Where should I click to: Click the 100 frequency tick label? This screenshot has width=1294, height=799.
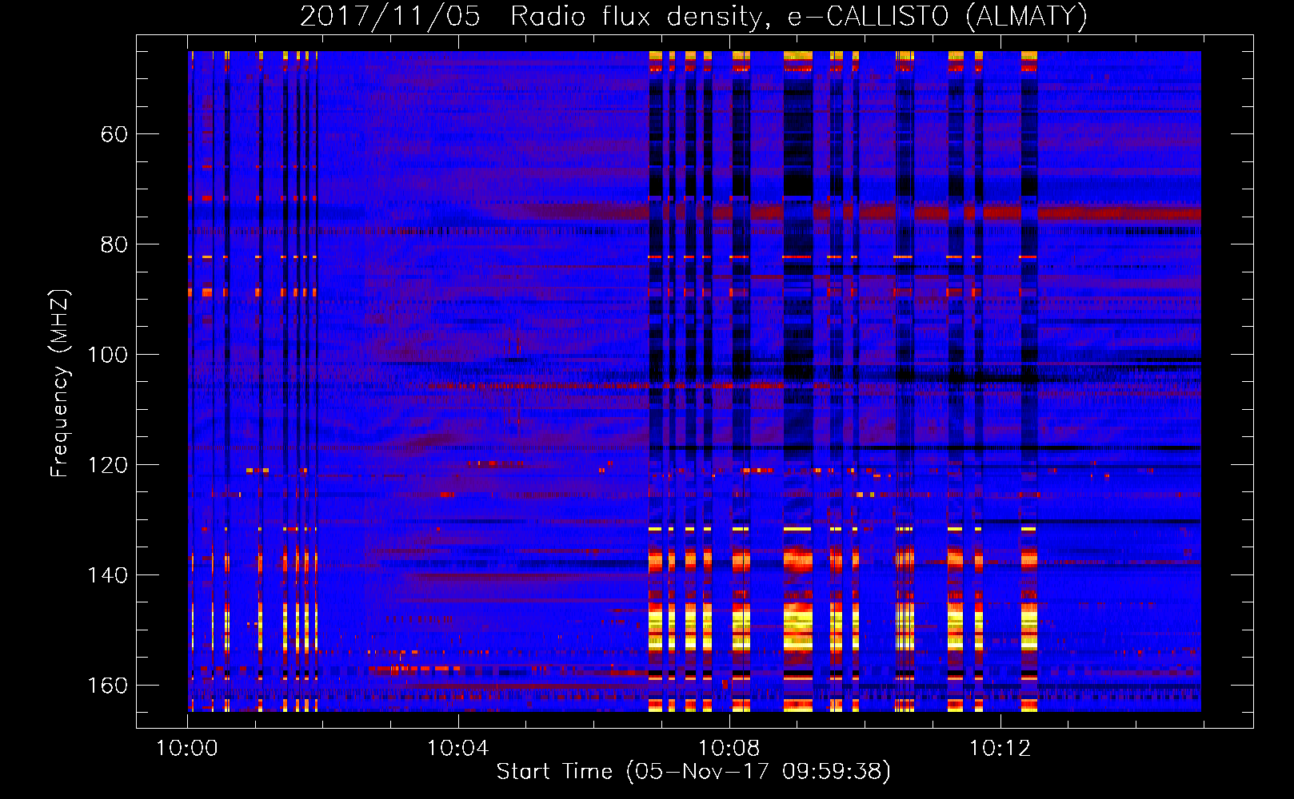107,355
